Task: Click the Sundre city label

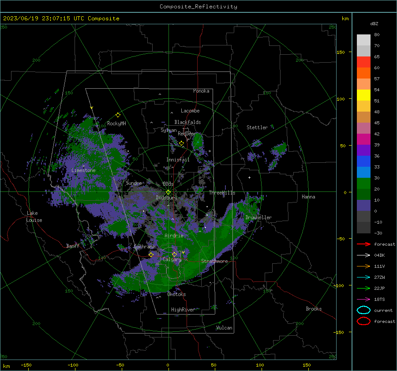Action: (x=134, y=183)
